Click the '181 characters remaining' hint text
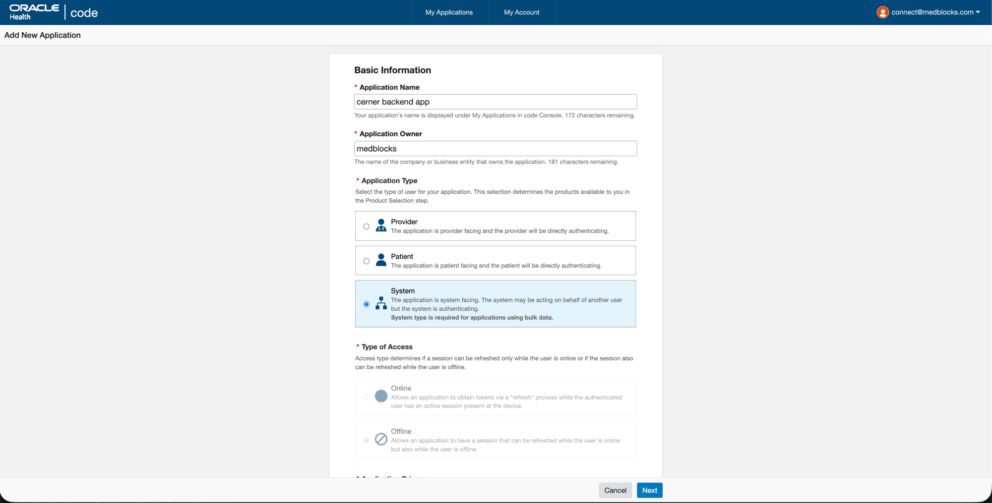The image size is (992, 503). tap(583, 162)
